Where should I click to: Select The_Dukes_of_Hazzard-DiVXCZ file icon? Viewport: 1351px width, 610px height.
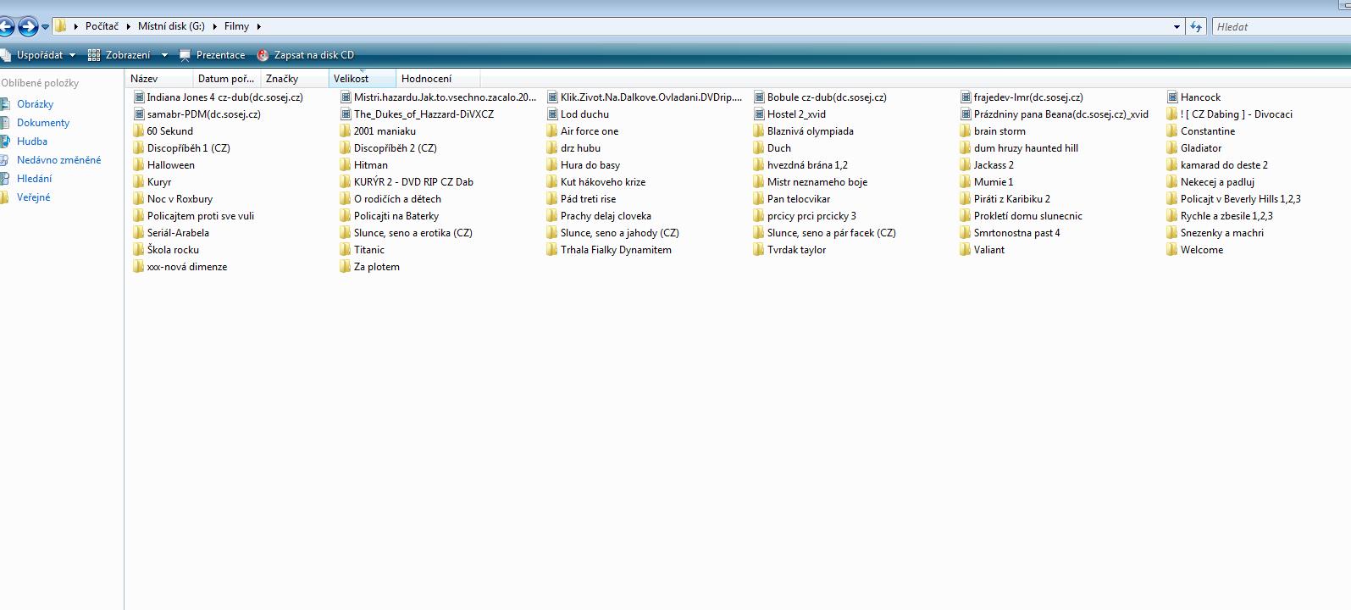point(346,114)
